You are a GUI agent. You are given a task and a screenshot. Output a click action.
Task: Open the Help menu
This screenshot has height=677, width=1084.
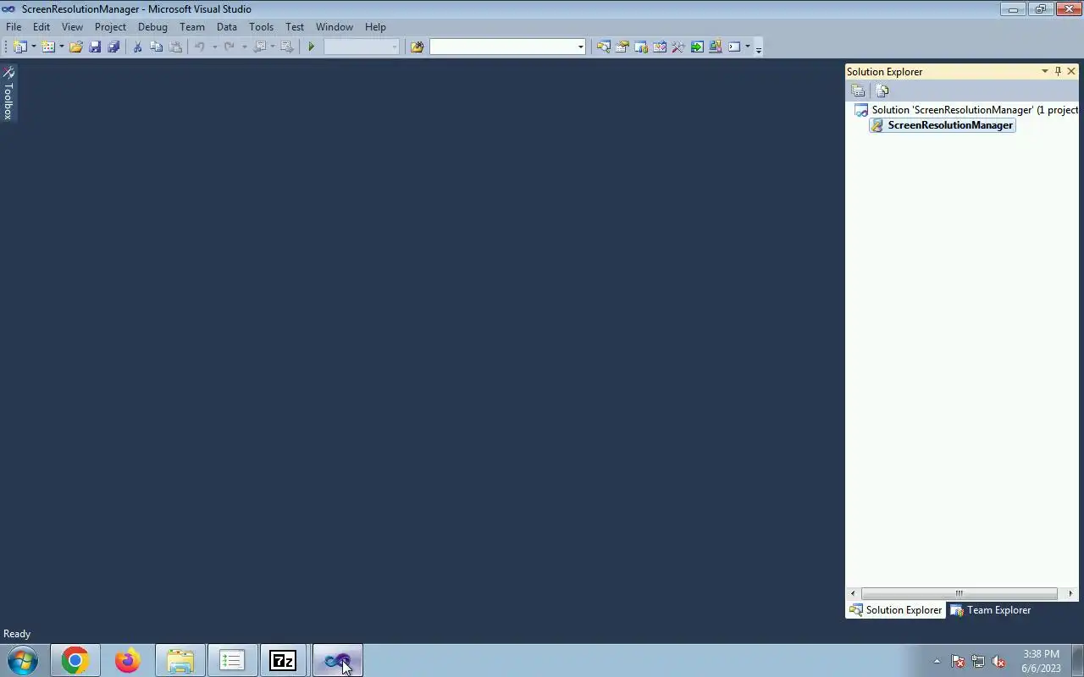click(375, 26)
